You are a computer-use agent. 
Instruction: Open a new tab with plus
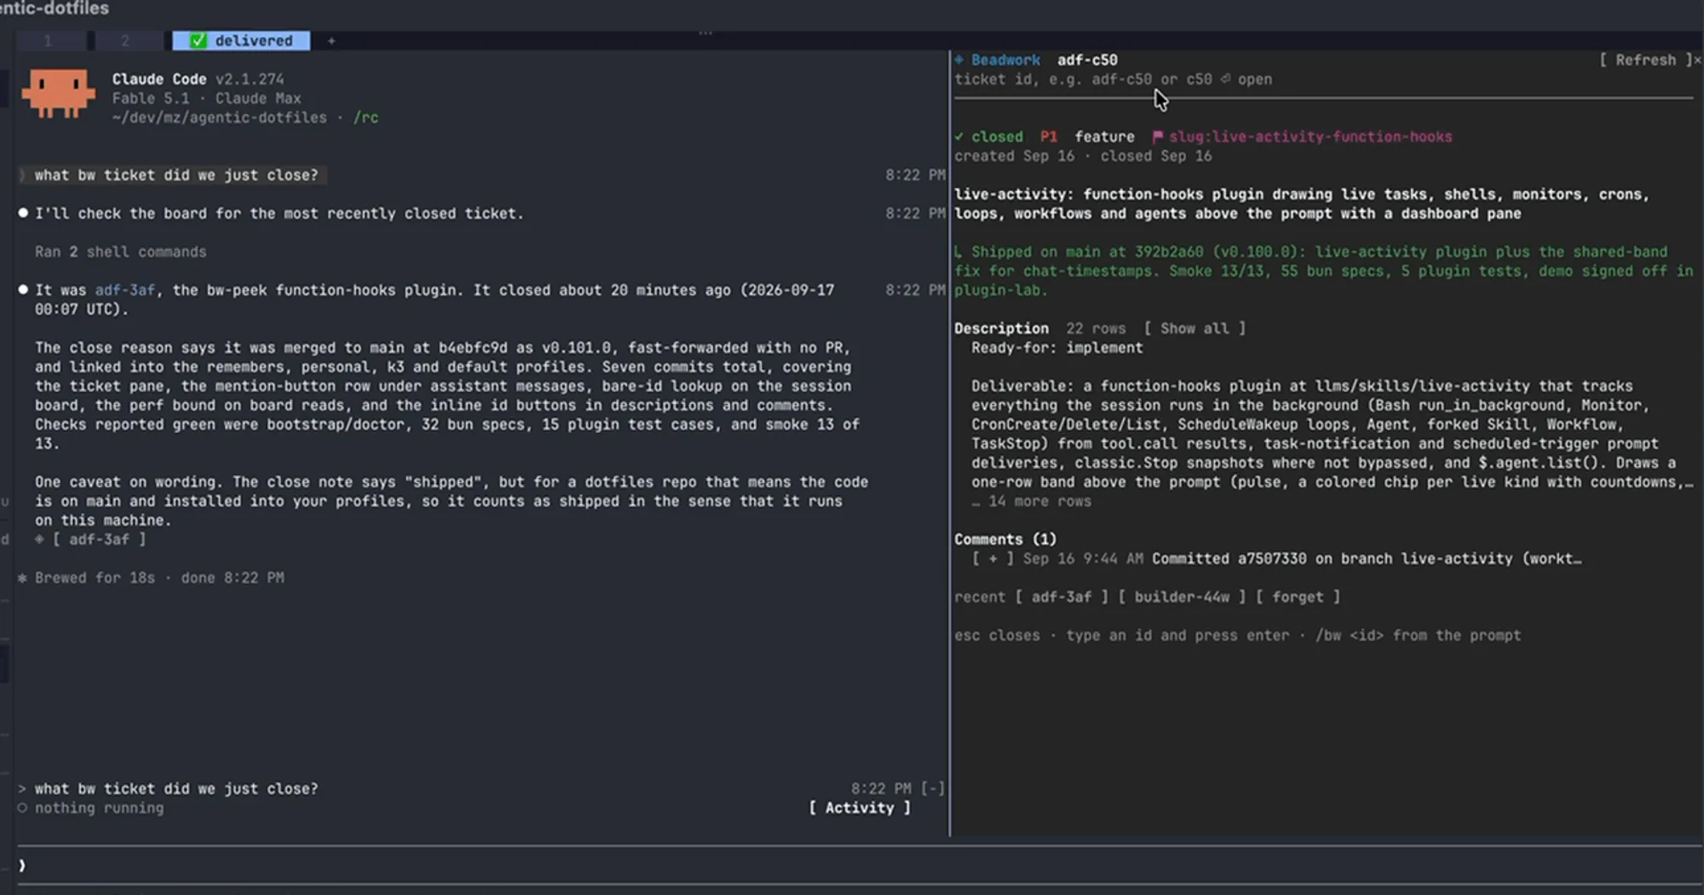(x=331, y=40)
